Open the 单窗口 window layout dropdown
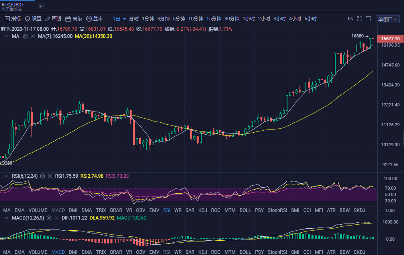Screen dimensions: 404x255 tap(387, 19)
